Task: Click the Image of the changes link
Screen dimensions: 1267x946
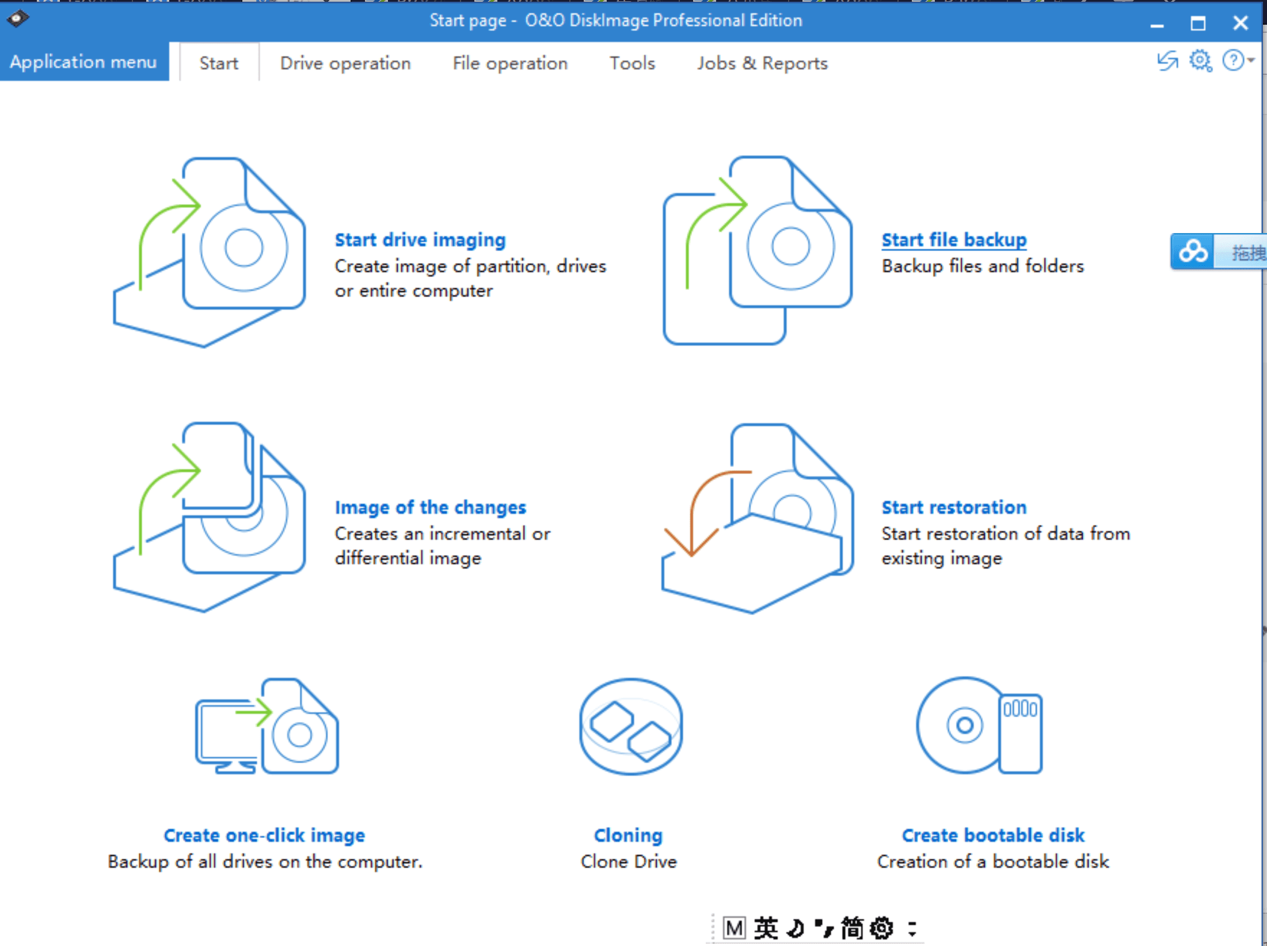Action: pos(430,507)
